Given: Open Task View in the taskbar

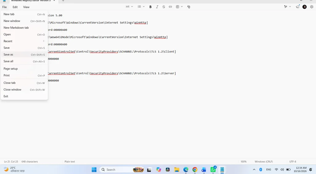Looking at the screenshot, I should pos(149,170).
